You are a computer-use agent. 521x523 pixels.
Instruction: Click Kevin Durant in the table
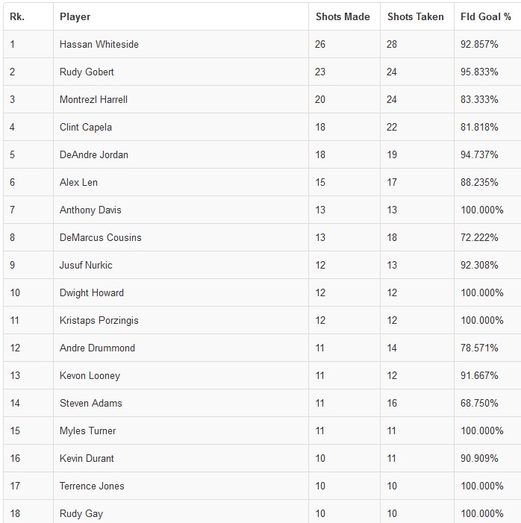click(87, 458)
